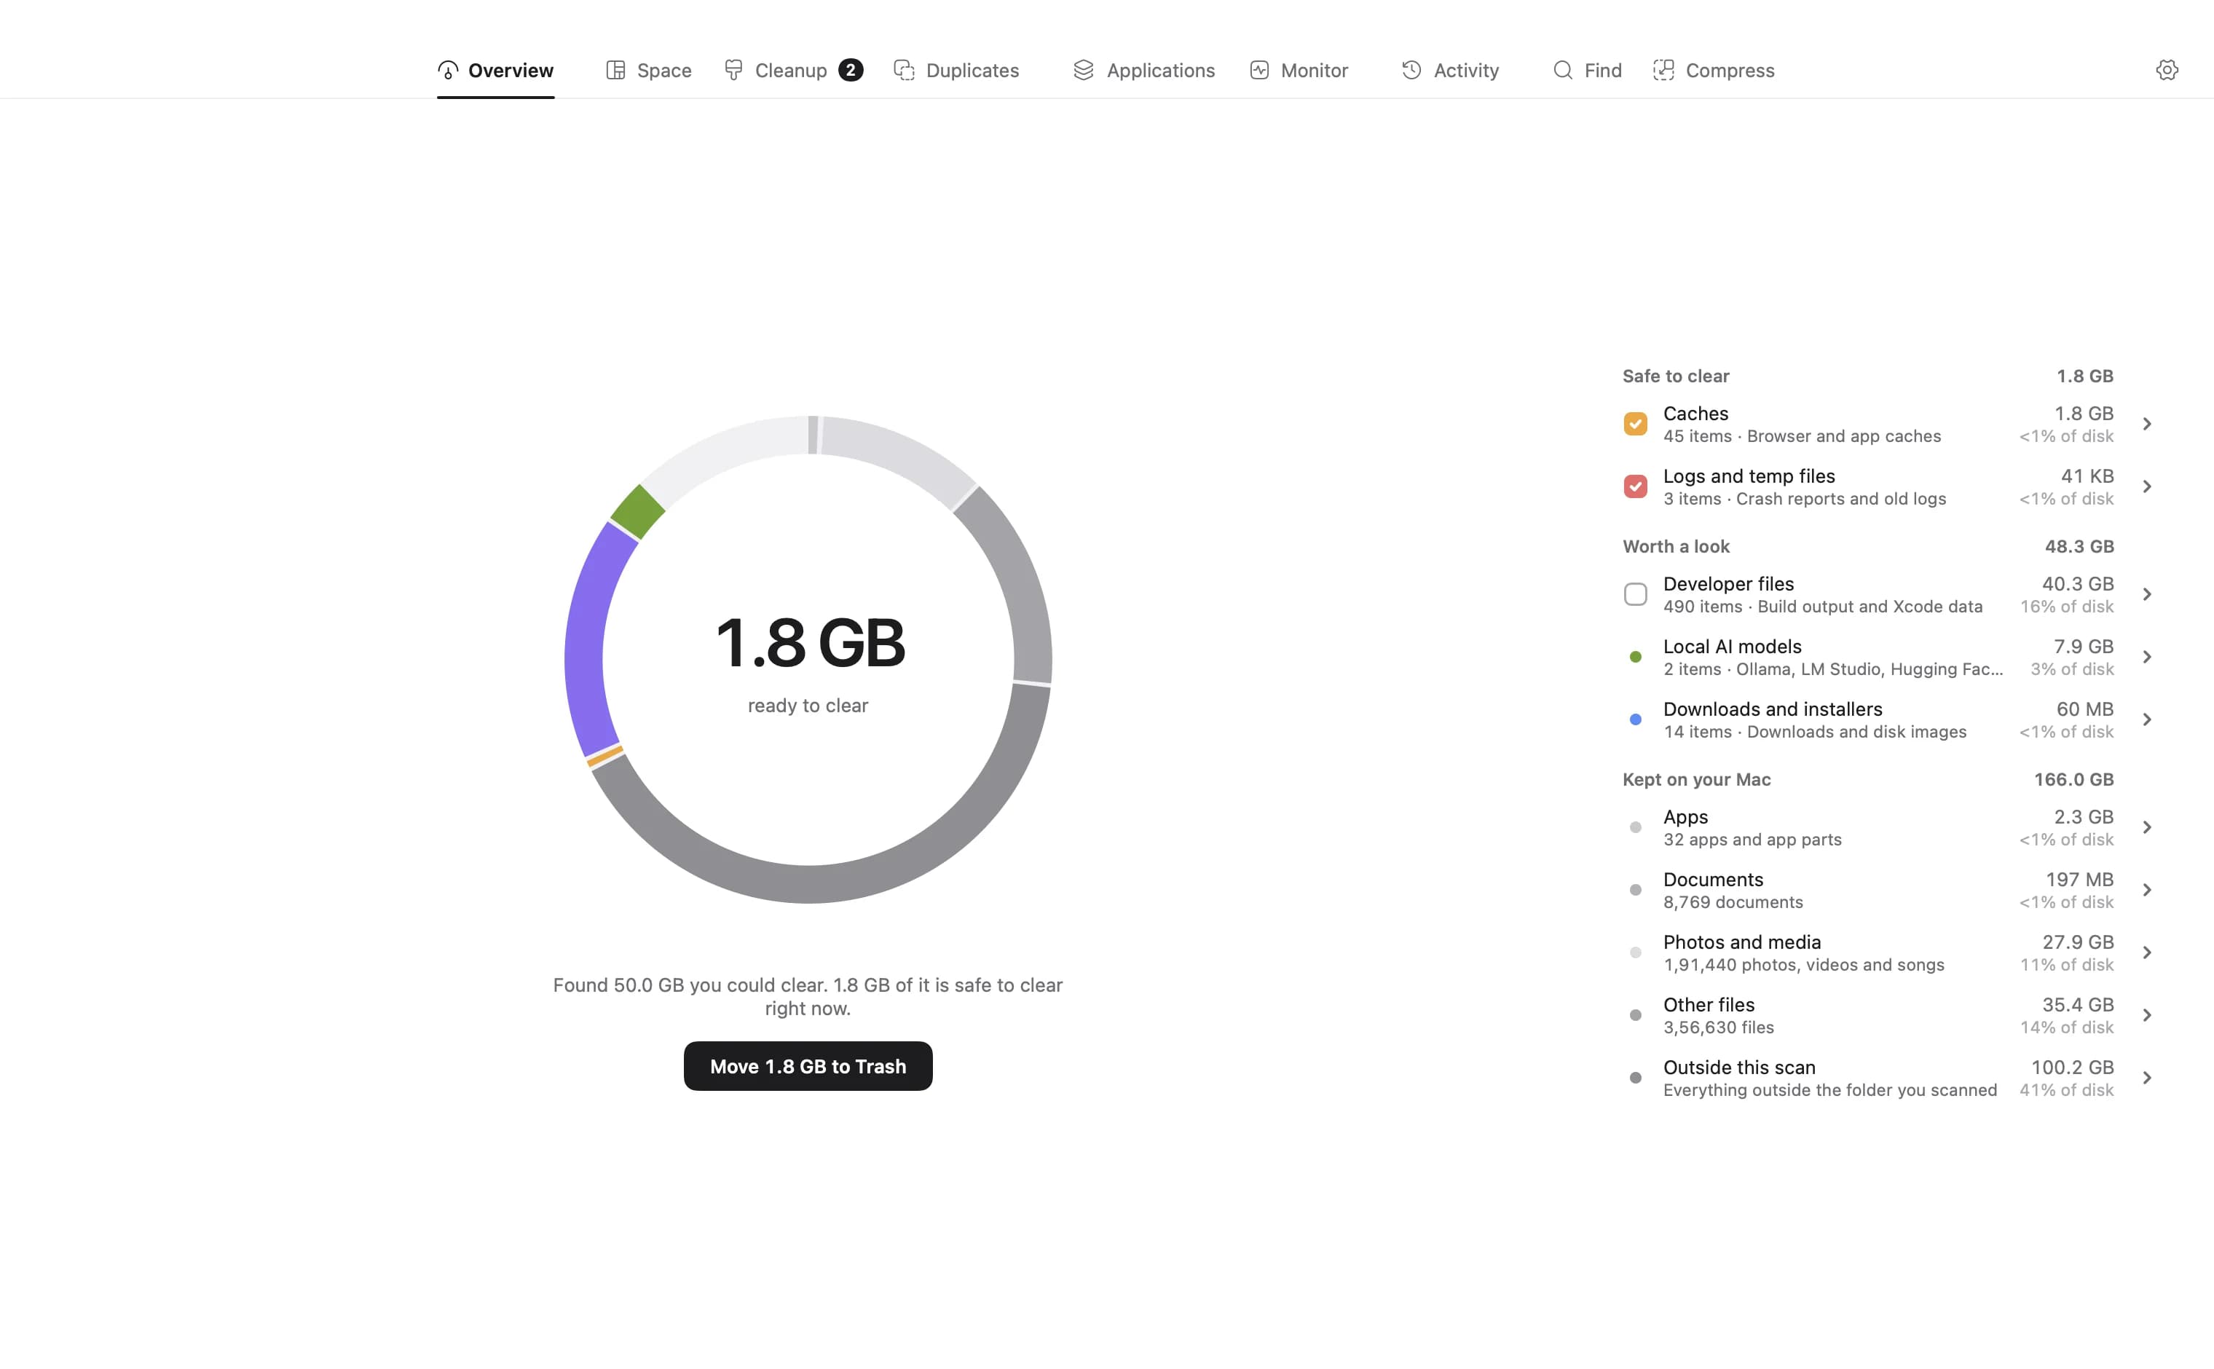The image size is (2214, 1369).
Task: Click the Safe to clear section header
Action: [1676, 376]
